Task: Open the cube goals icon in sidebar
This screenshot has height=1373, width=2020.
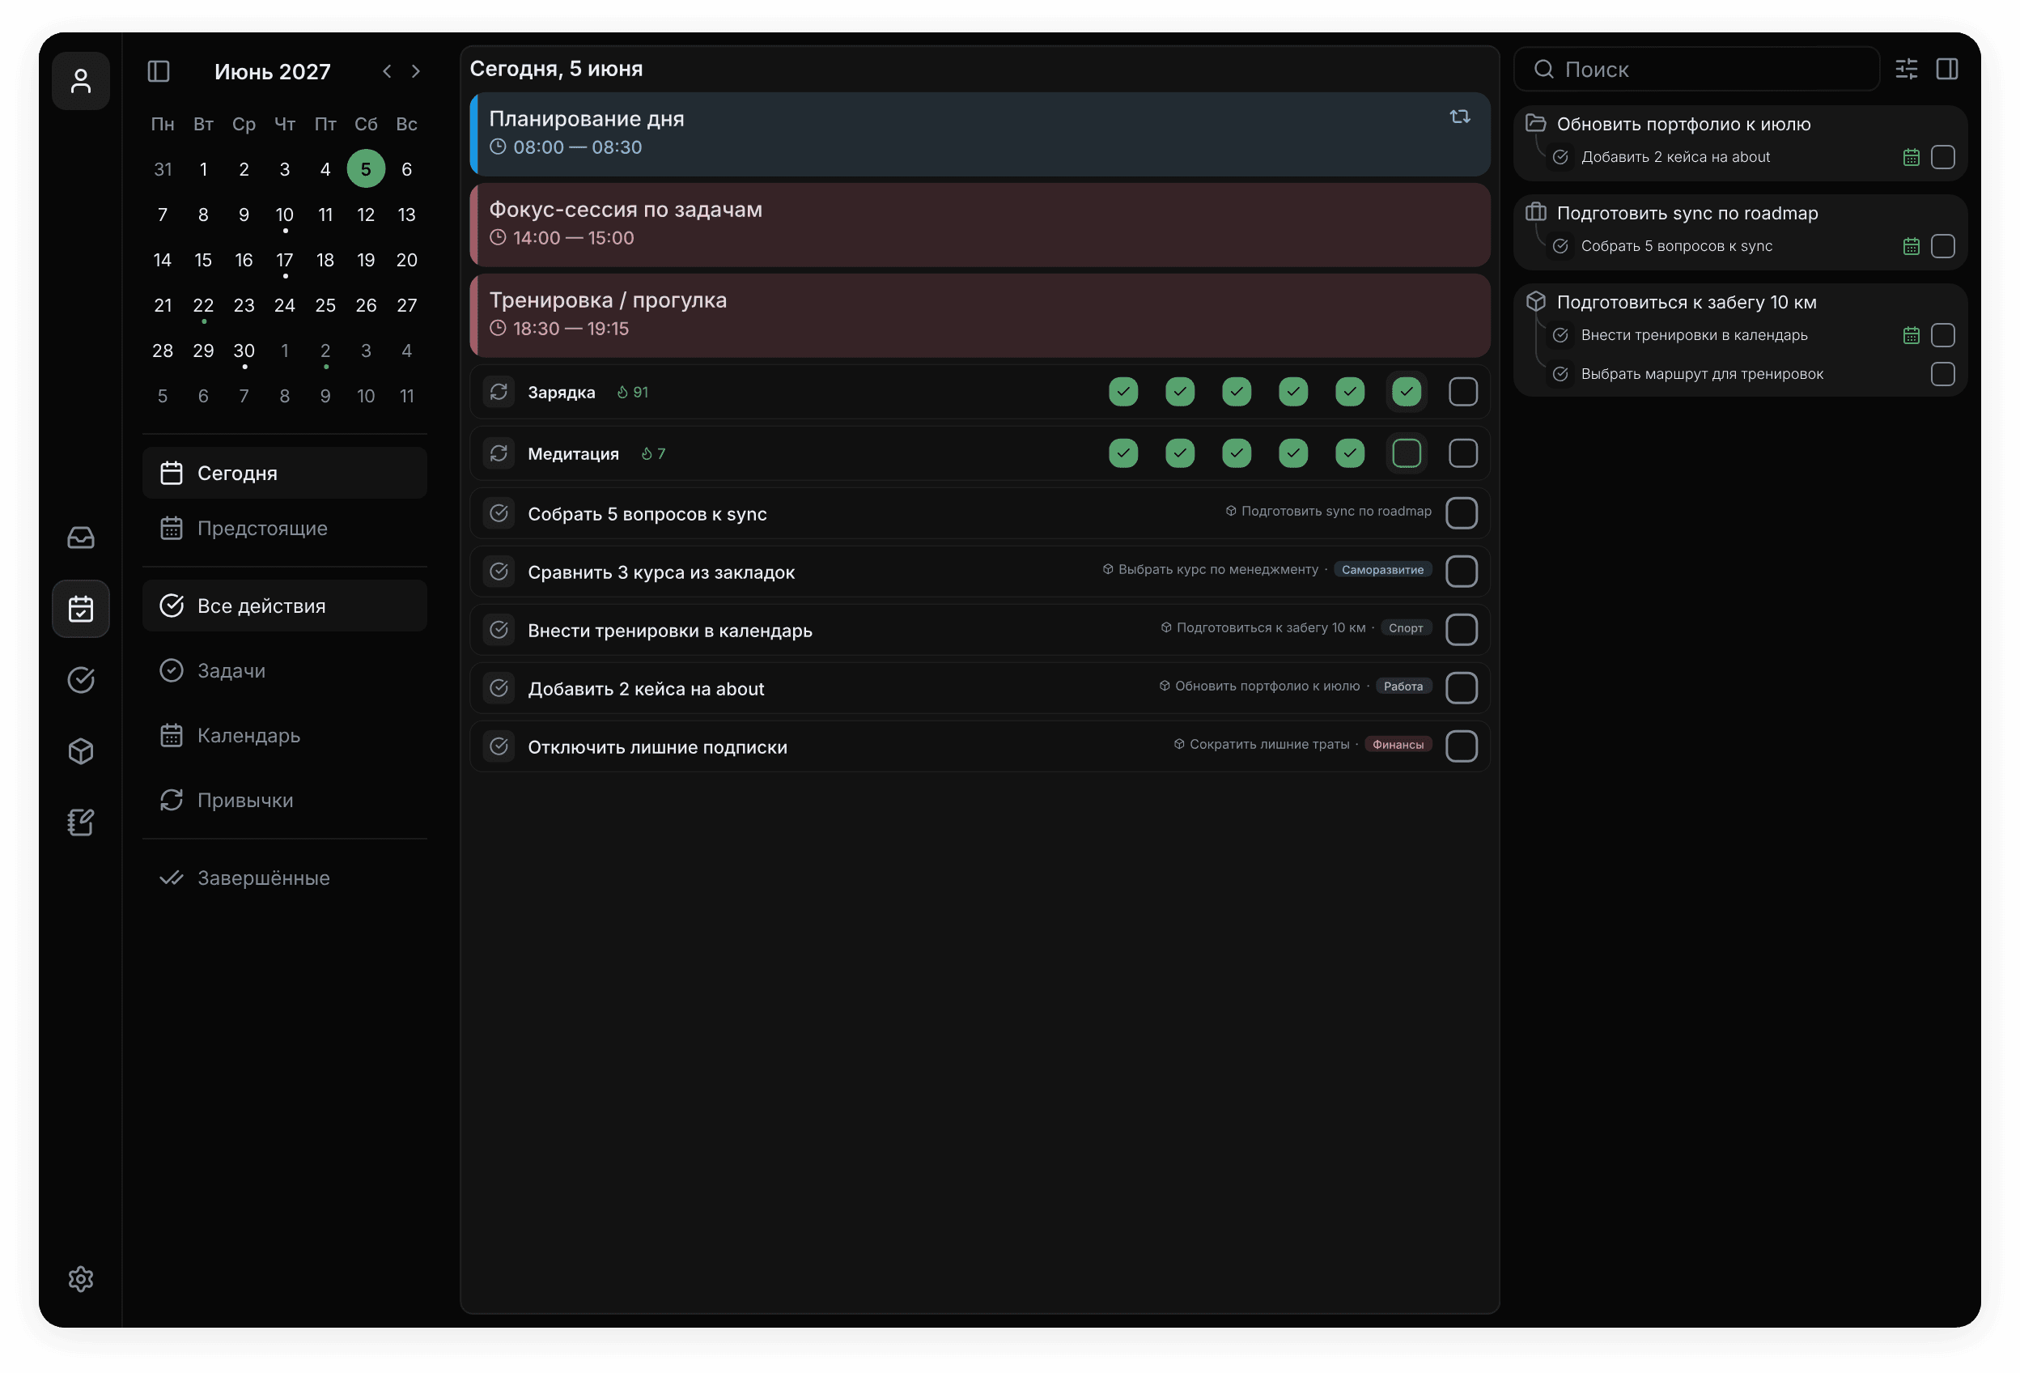Action: point(81,751)
